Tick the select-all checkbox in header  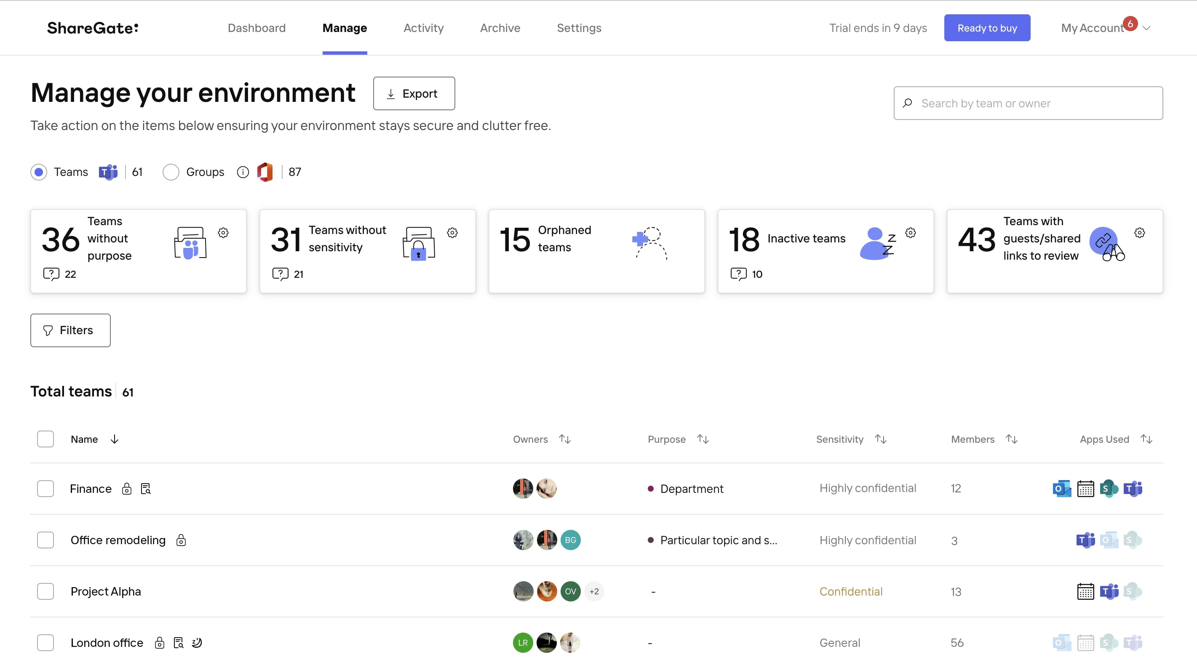coord(45,439)
